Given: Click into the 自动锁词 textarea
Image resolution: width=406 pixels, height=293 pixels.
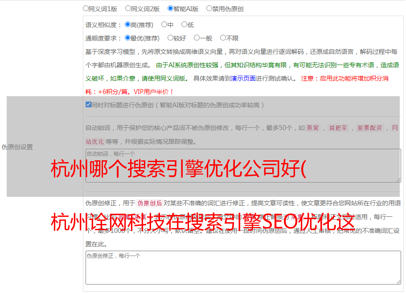Looking at the screenshot, I should pos(243,166).
